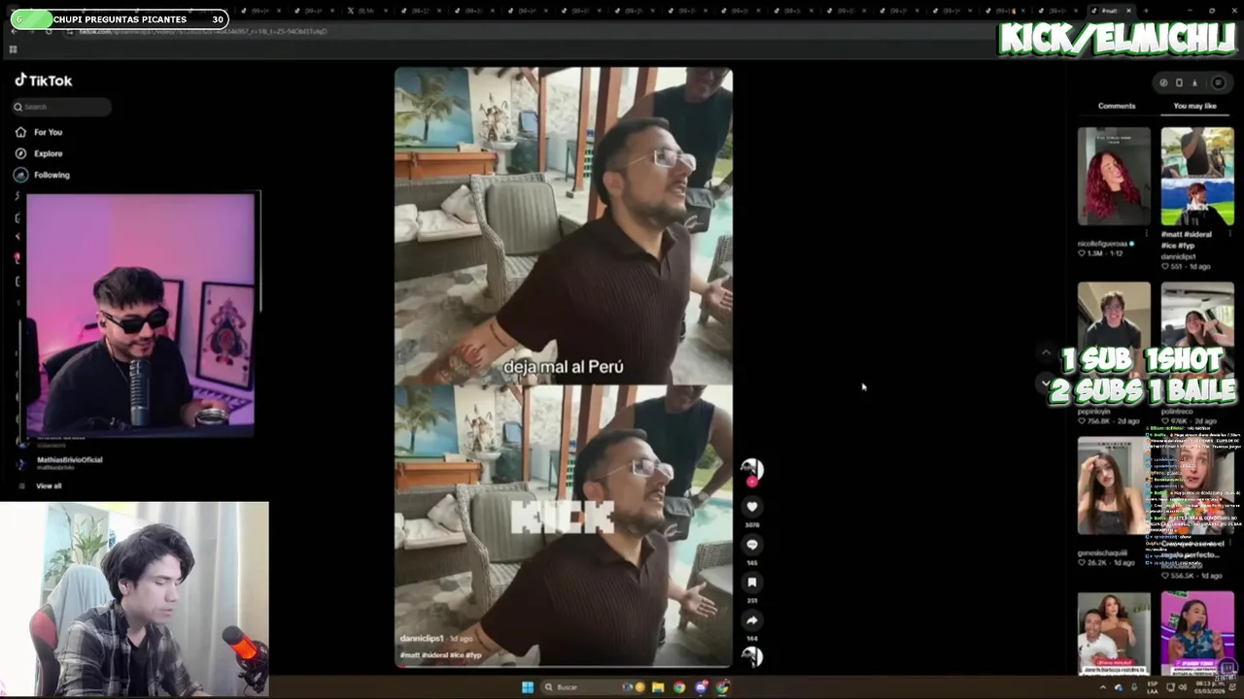Go to previous video with up chevron
Viewport: 1244px width, 699px height.
click(1046, 352)
